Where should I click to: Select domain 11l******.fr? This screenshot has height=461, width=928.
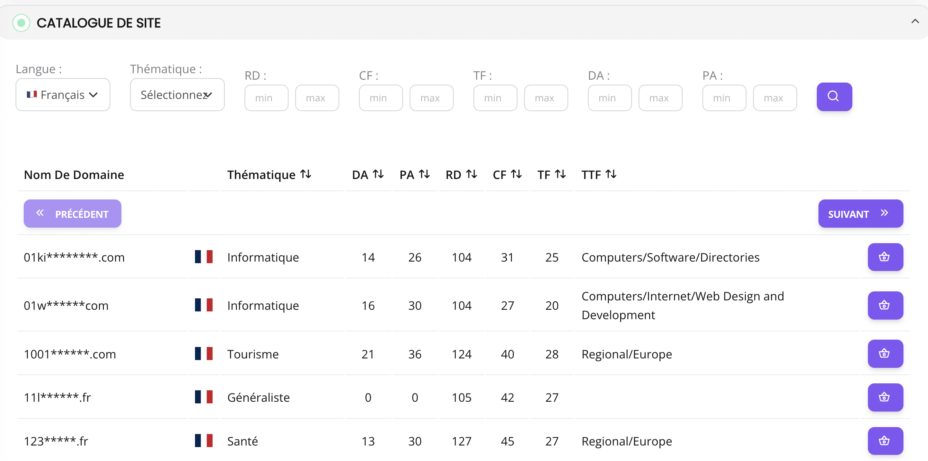[x=57, y=397]
